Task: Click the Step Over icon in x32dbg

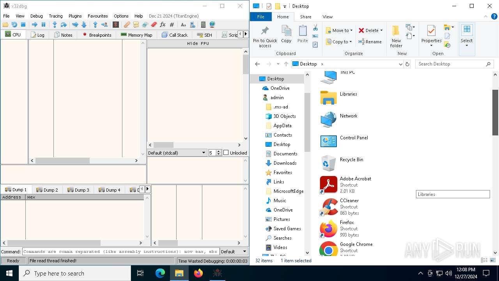Action: (x=64, y=25)
